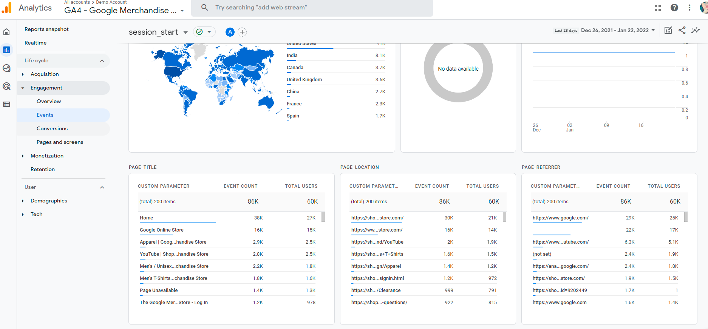Screen dimensions: 708x329
Task: Open the property selector dropdown arrow
Action: (182, 11)
